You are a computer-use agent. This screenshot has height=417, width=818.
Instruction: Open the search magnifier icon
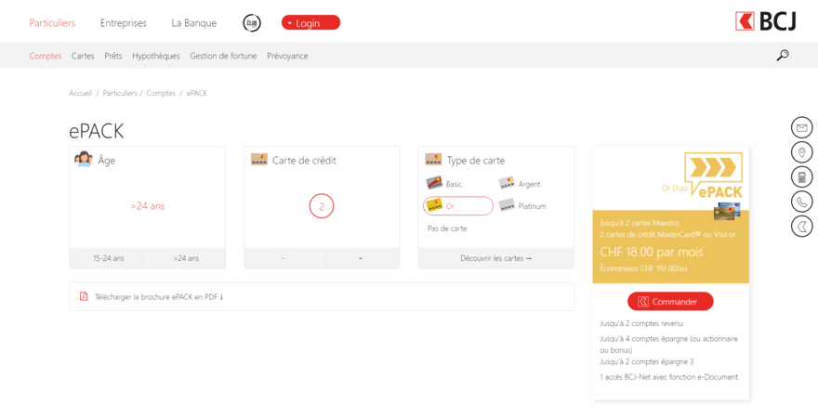click(782, 55)
